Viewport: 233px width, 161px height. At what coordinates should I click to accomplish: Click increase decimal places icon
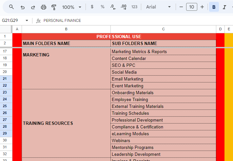pos(124,7)
